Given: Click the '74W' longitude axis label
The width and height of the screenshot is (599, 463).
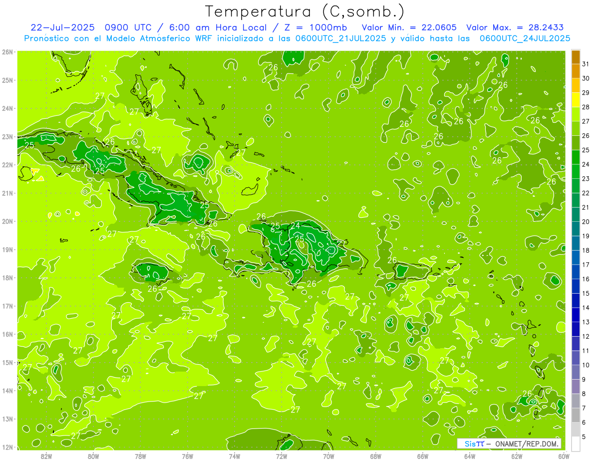Looking at the screenshot, I should [234, 456].
